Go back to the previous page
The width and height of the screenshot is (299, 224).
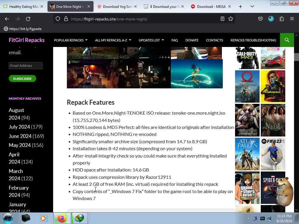(7, 19)
